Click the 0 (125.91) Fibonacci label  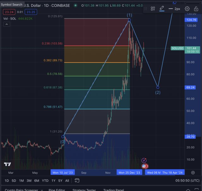55,16
